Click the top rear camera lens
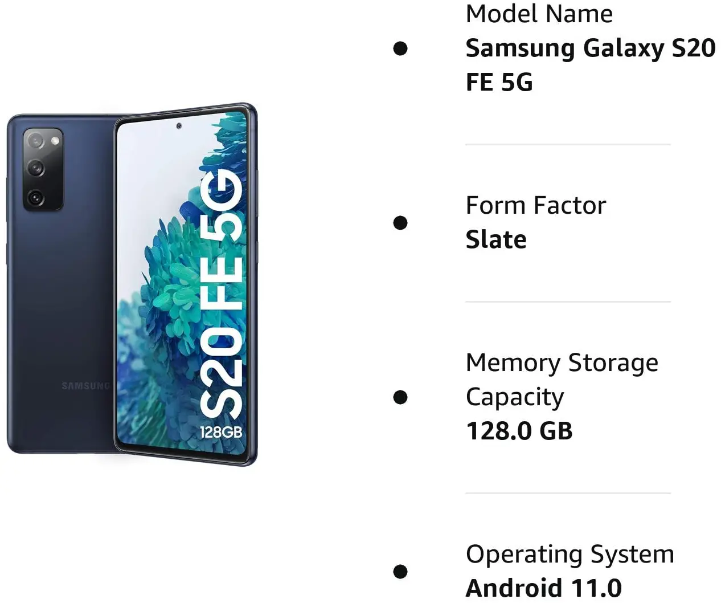The image size is (721, 603). click(x=36, y=140)
